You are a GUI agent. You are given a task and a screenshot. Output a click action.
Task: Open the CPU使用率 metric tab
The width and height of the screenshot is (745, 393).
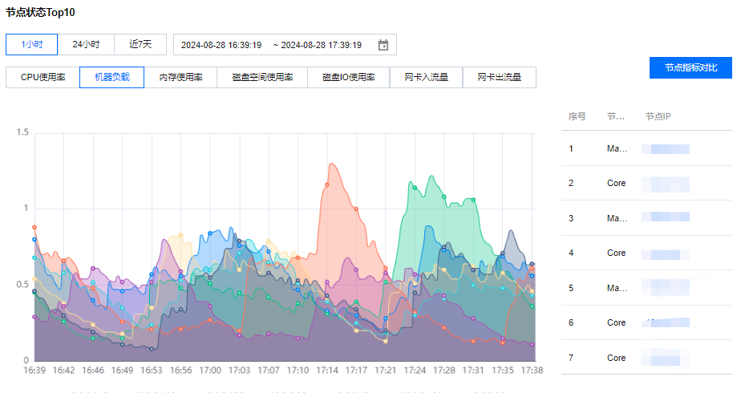tap(43, 78)
